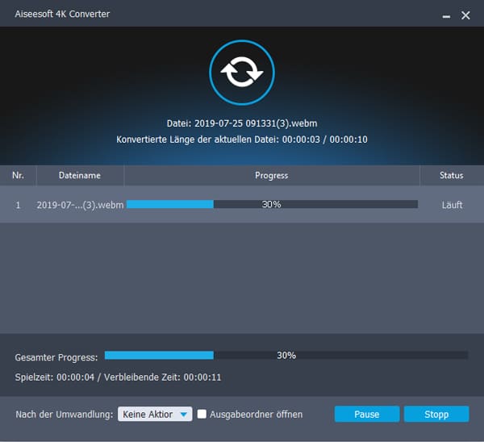Click the file row's 30% progress bar
The image size is (484, 442).
point(272,204)
